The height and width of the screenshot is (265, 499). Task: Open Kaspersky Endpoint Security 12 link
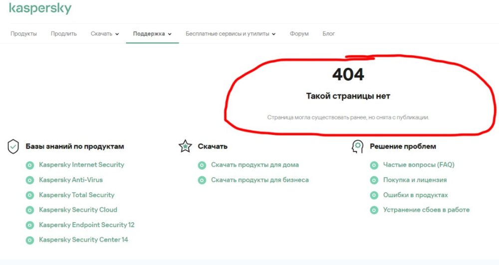86,225
